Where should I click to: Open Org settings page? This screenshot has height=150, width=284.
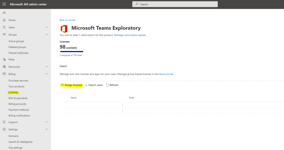[x=16, y=148]
